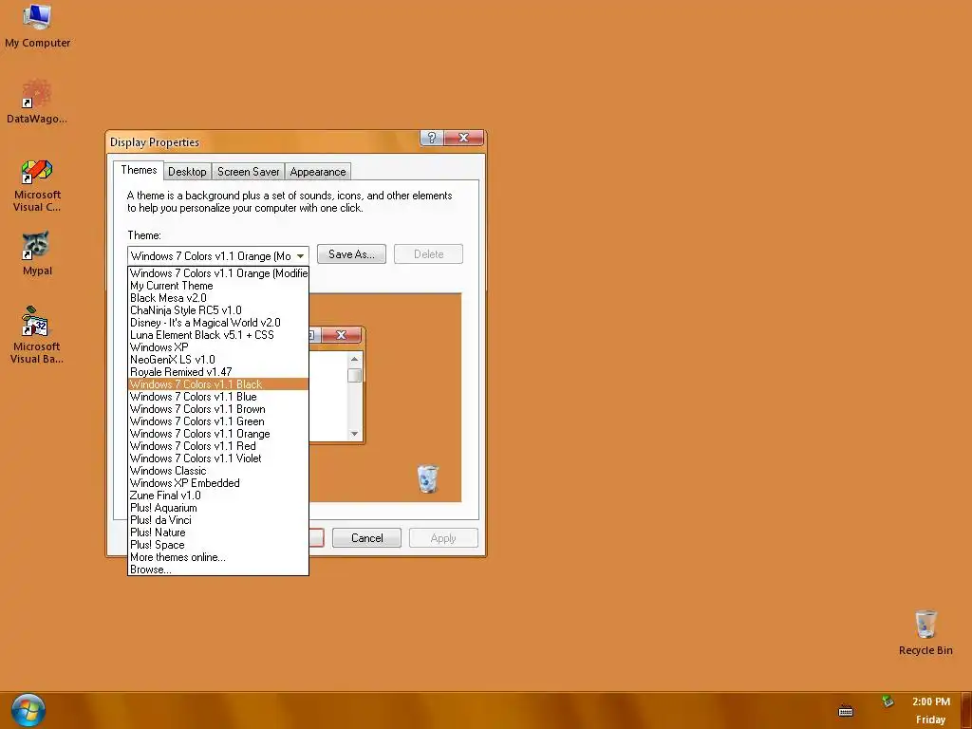Click the Delete button

point(428,254)
